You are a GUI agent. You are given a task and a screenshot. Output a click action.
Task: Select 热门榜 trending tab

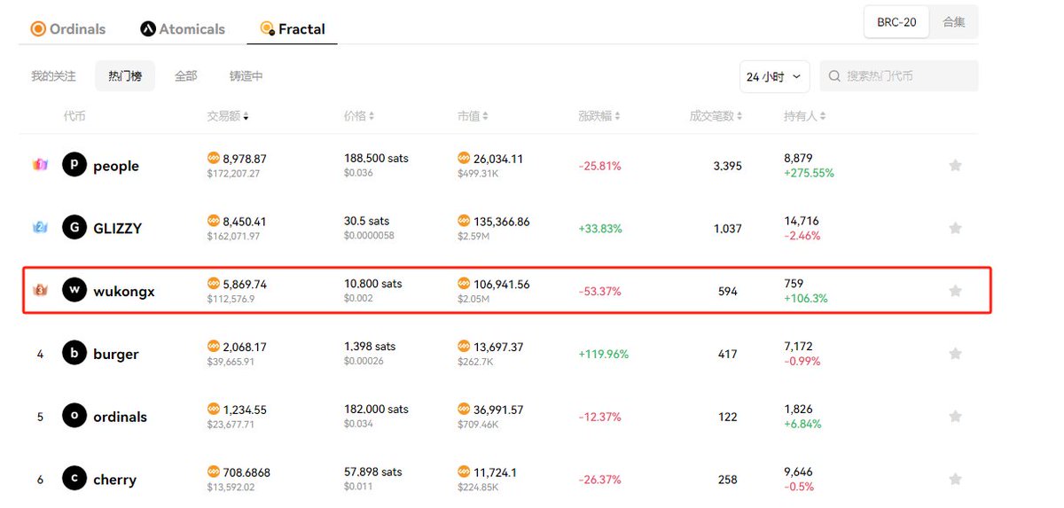pos(125,76)
